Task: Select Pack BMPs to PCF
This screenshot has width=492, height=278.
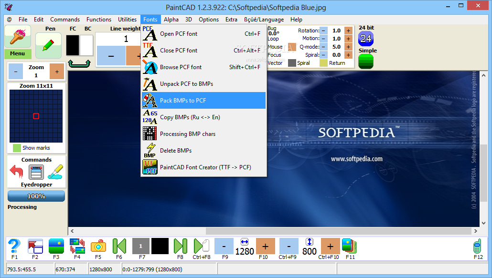Action: pos(203,101)
